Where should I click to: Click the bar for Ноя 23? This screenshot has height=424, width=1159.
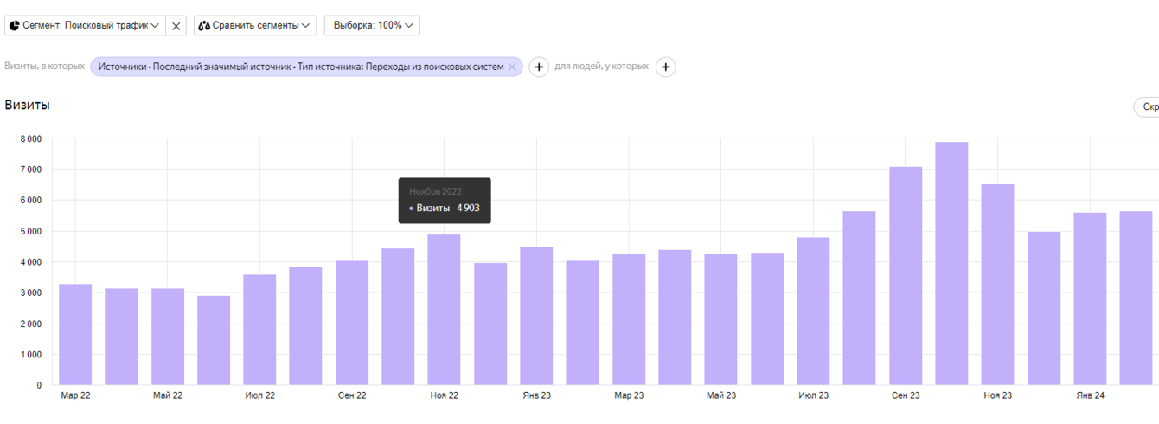tap(997, 285)
